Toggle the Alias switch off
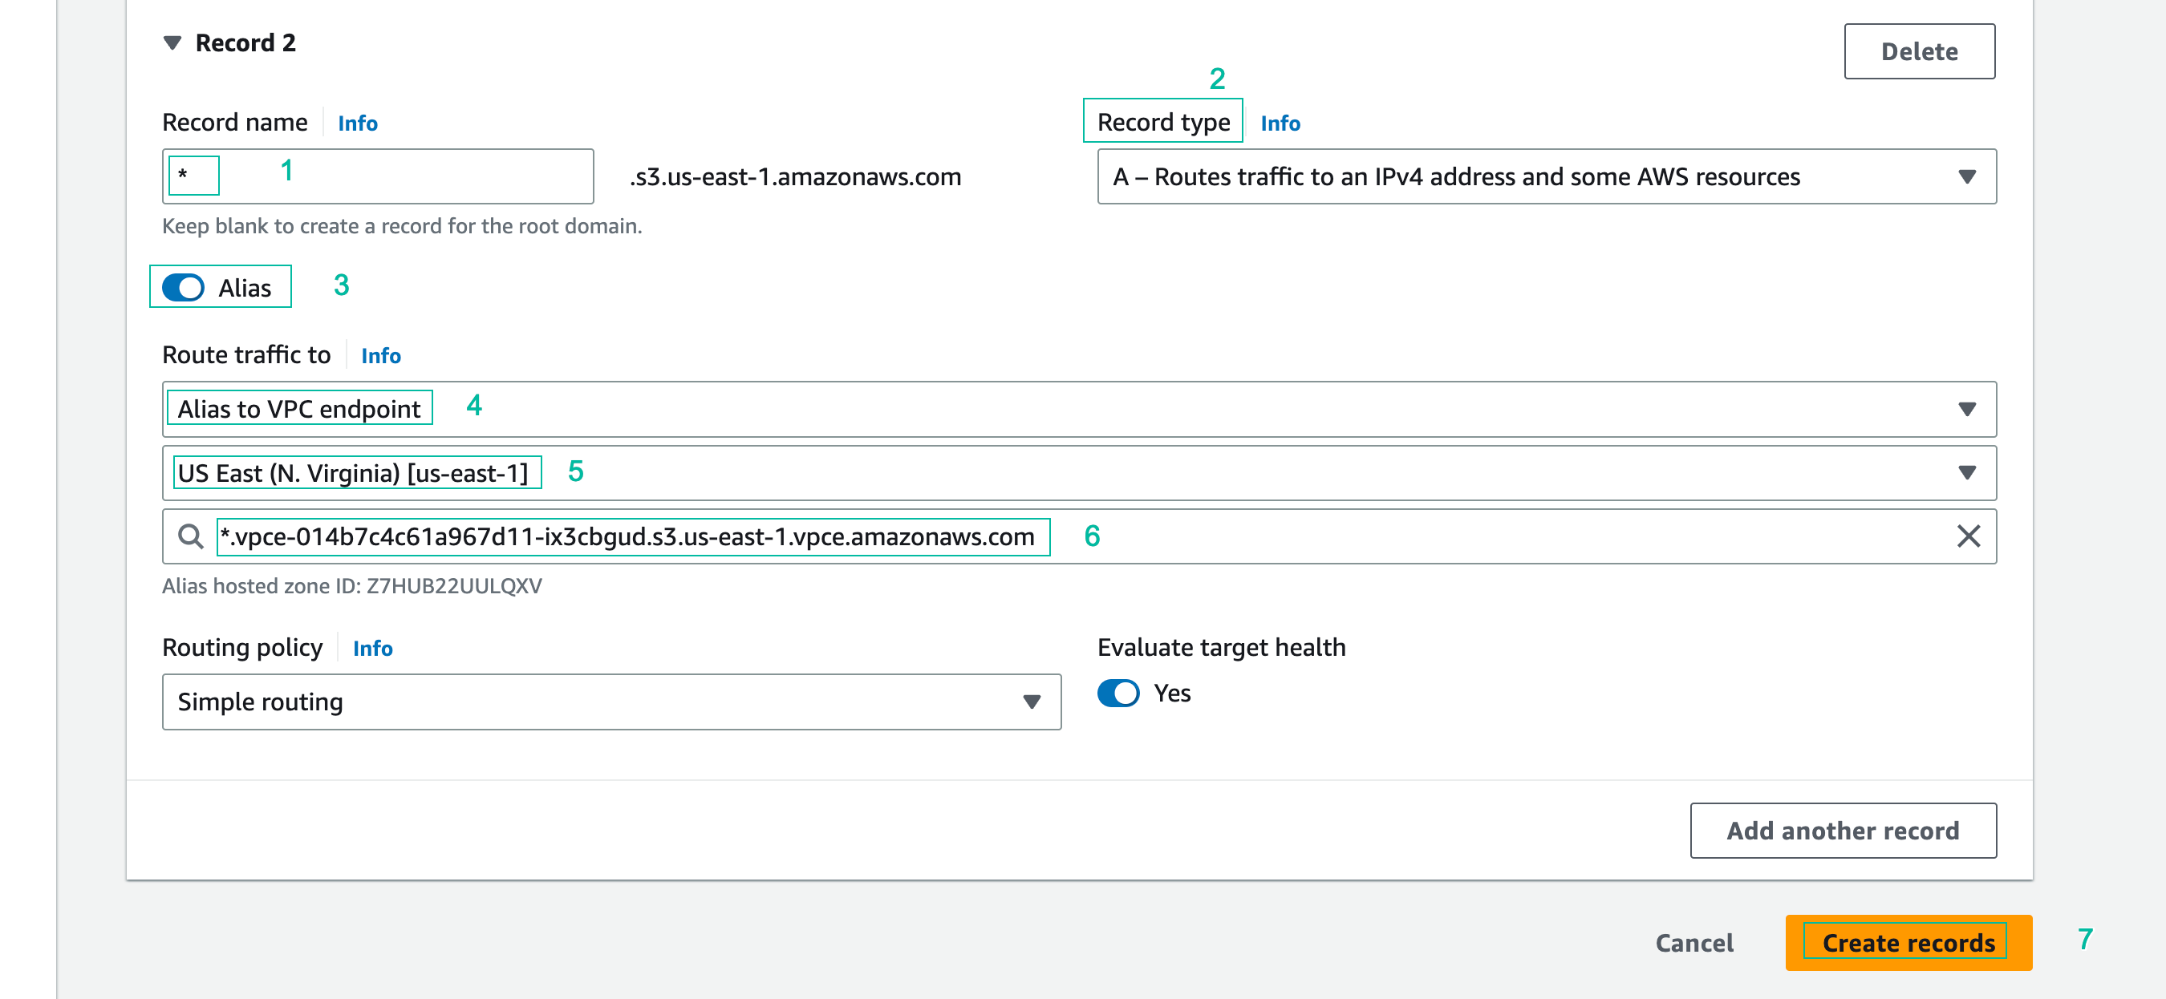This screenshot has width=2166, height=999. pyautogui.click(x=183, y=287)
